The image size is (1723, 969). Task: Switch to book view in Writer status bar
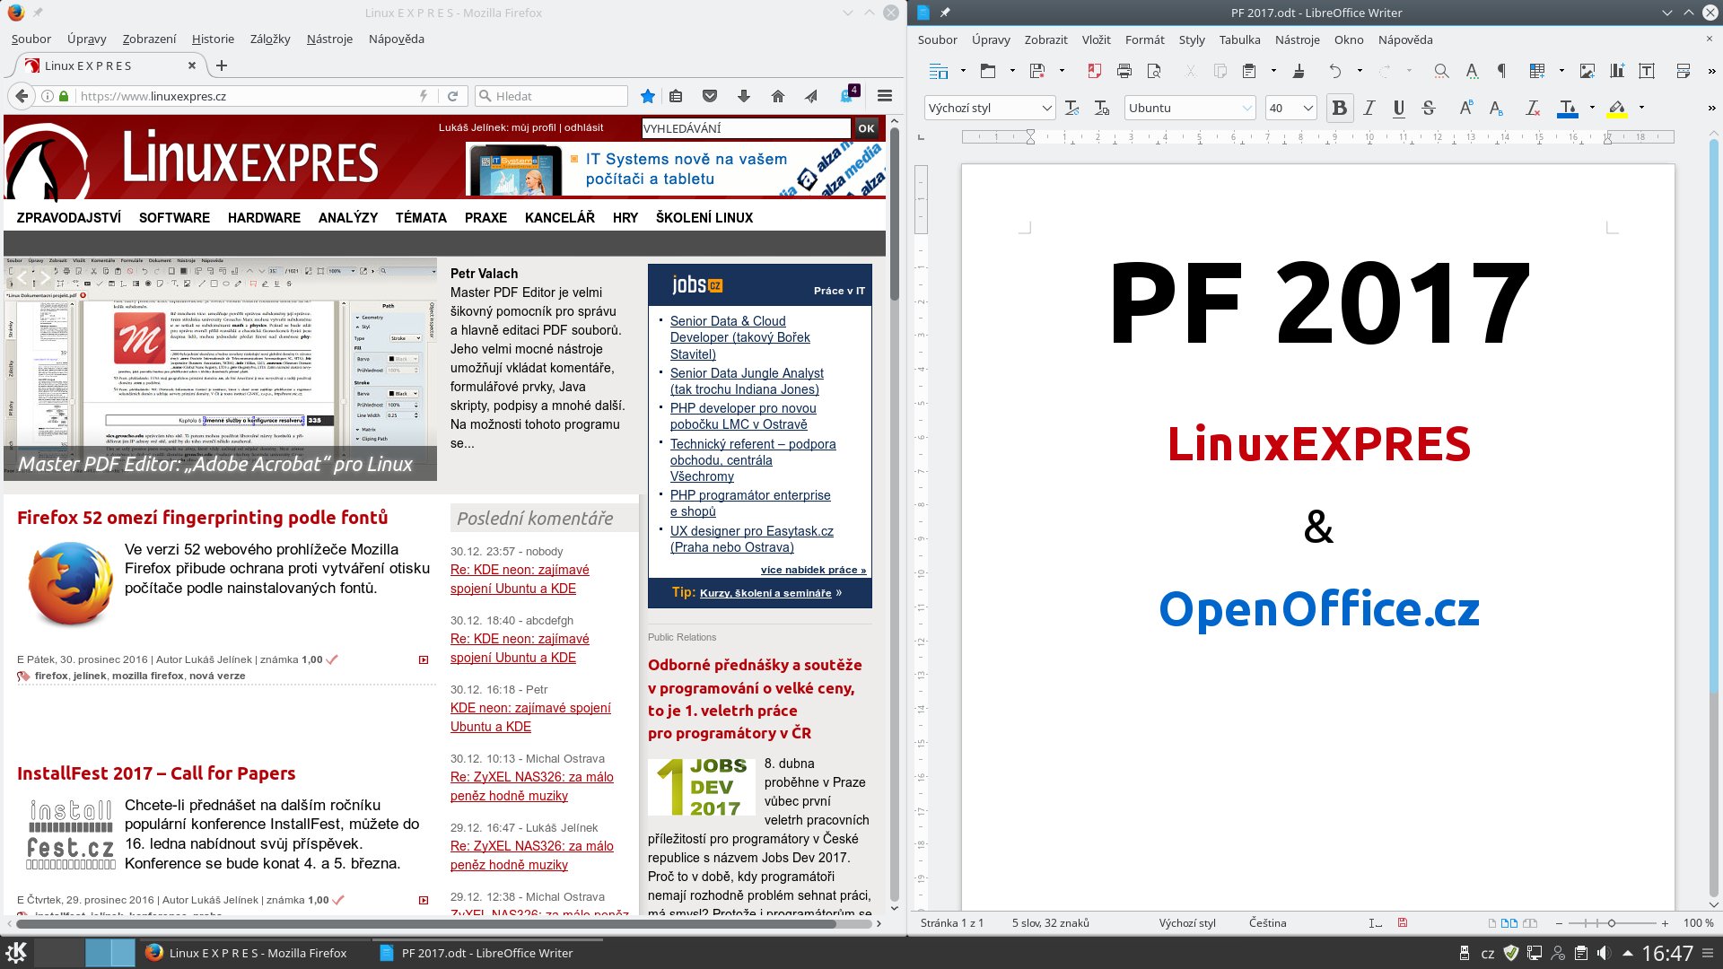point(1530,922)
